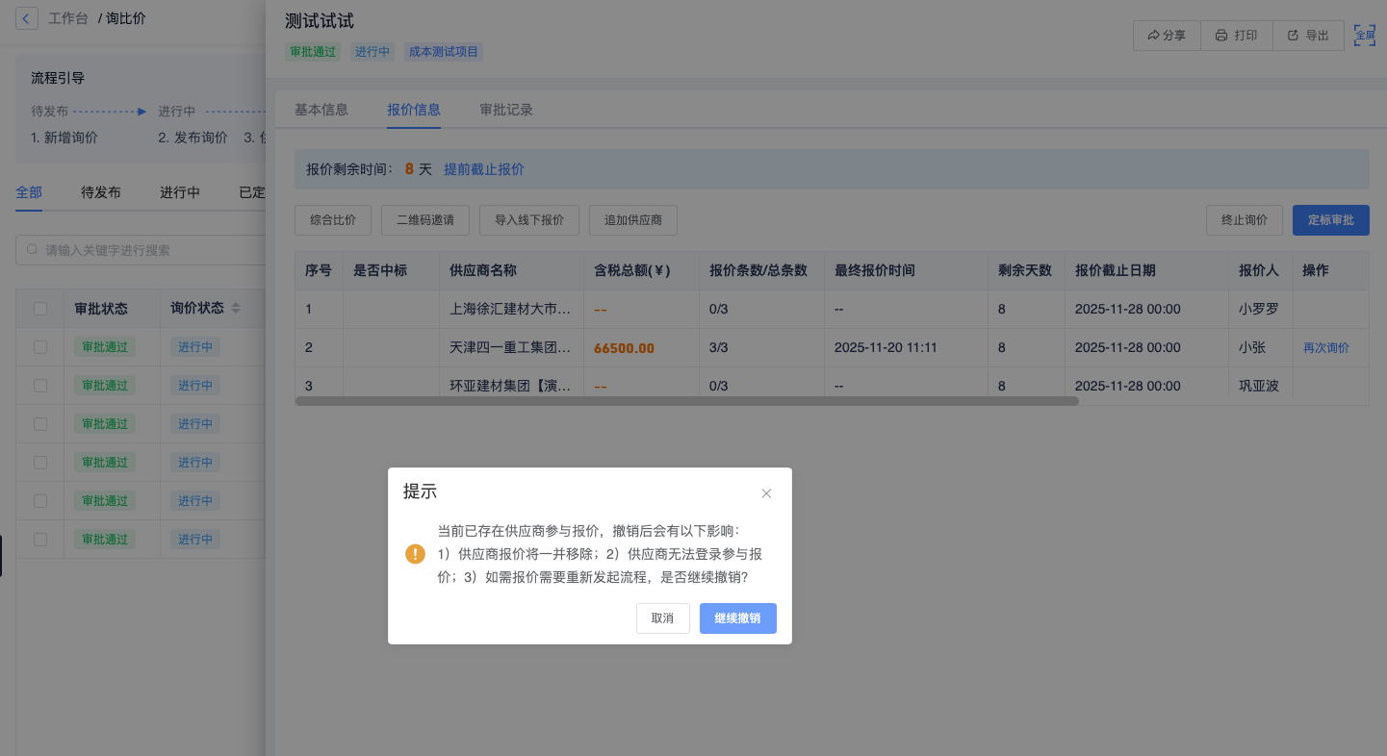Click the 打印 print button
This screenshot has width=1387, height=756.
1236,36
